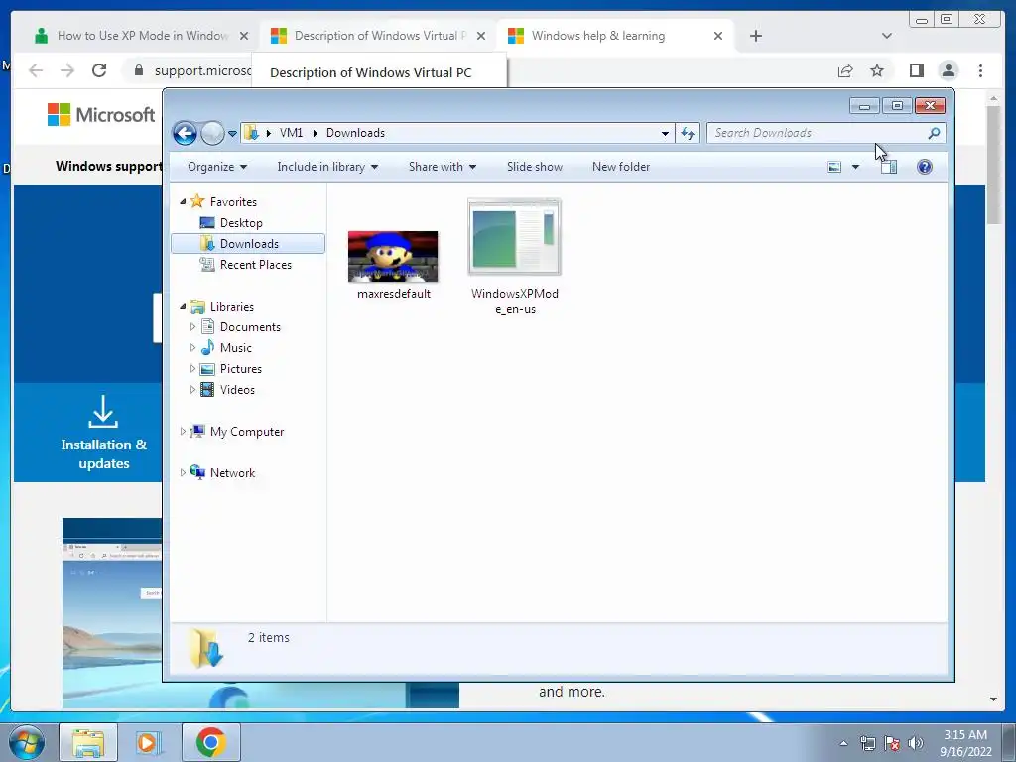The height and width of the screenshot is (762, 1016).
Task: Close the How to Use XP Mode tab
Action: click(244, 36)
